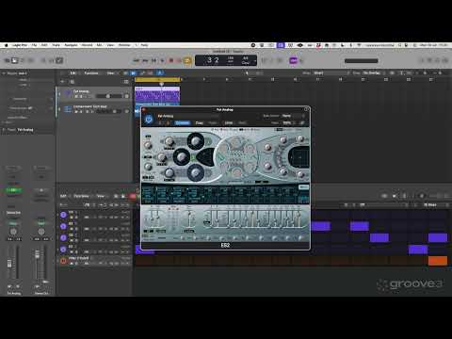
Task: Open the Track menu in menu bar
Action: pyautogui.click(x=56, y=45)
